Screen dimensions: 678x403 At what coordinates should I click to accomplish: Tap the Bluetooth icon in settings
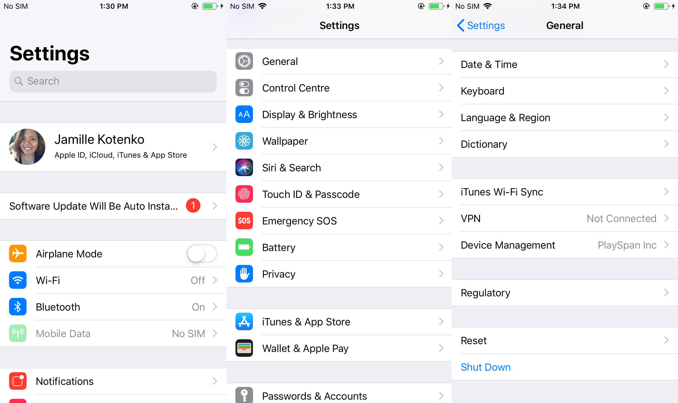coord(18,306)
